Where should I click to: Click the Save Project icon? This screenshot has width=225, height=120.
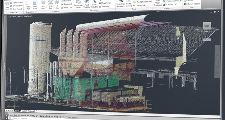coord(11,9)
